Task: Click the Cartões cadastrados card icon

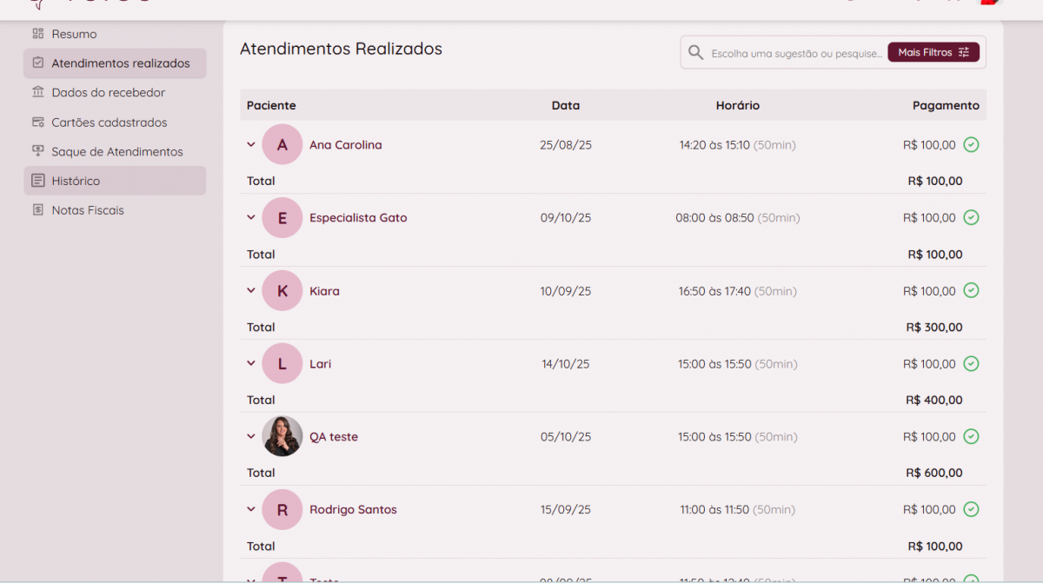Action: (x=37, y=123)
